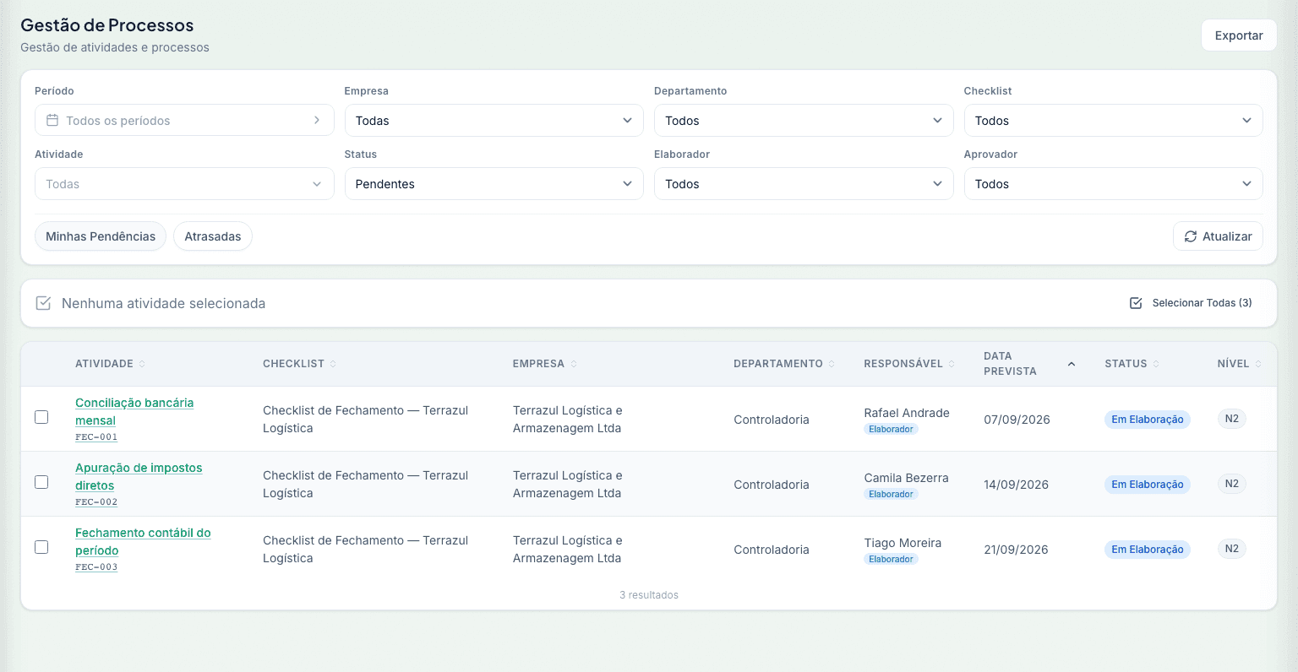Check the Fechamento contábil do período checkbox
This screenshot has height=672, width=1298.
click(41, 547)
